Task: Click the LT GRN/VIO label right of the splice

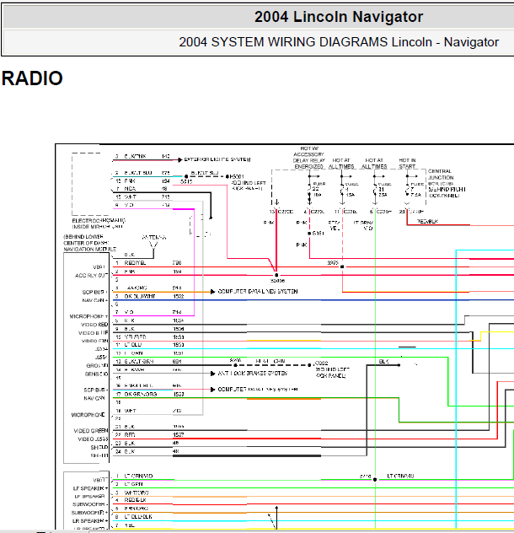Action: pyautogui.click(x=400, y=476)
